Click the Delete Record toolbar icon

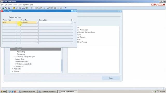click(x=44, y=8)
